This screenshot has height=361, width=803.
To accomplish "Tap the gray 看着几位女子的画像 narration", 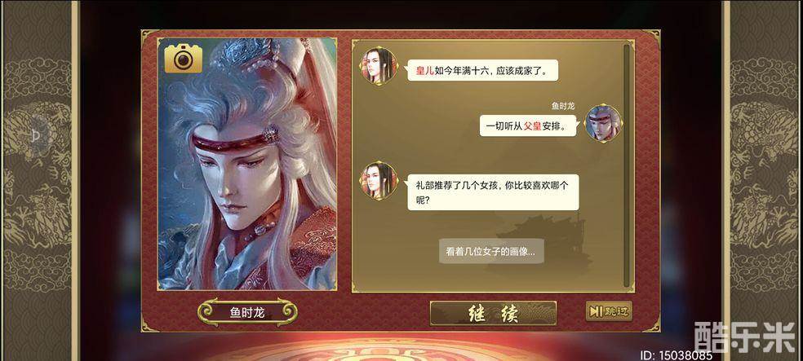I will (x=491, y=252).
